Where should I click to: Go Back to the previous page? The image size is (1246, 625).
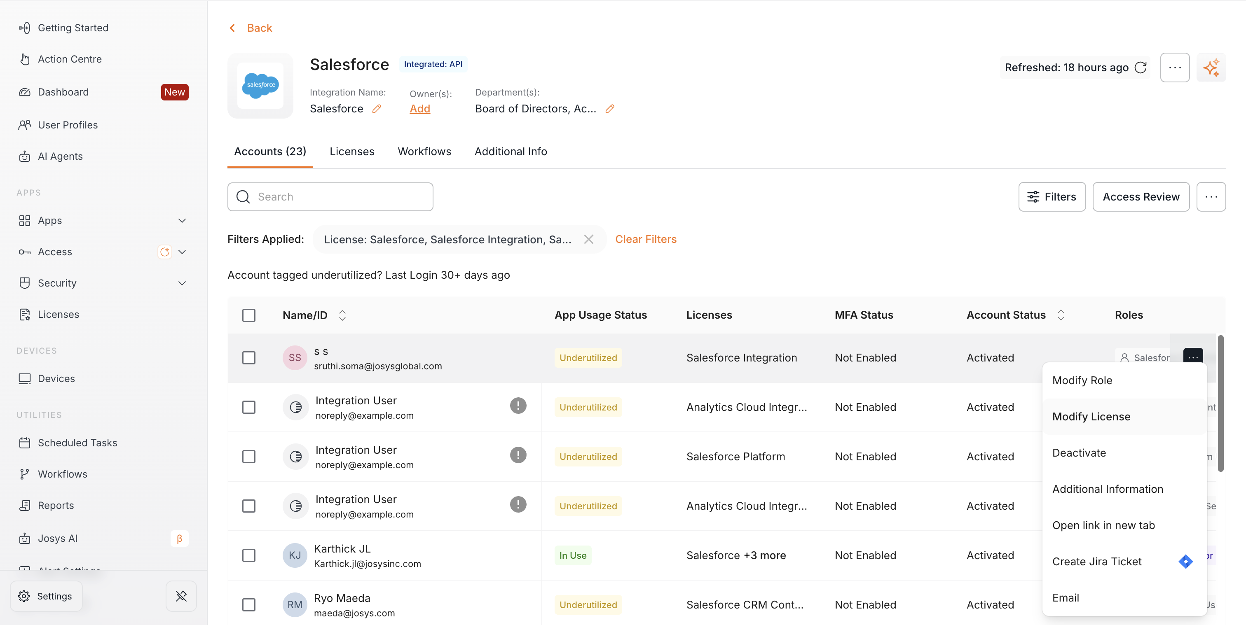pos(251,28)
